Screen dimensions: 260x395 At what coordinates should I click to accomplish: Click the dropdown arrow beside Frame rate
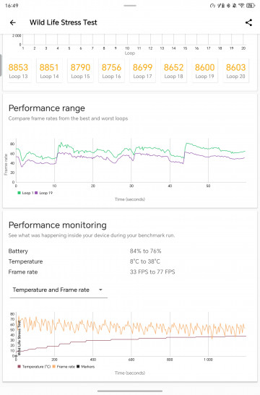click(x=100, y=290)
